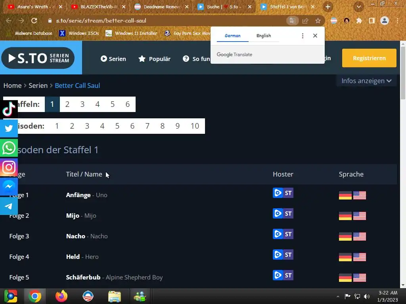Select US flag for Folge 5
The width and height of the screenshot is (406, 304).
360,277
